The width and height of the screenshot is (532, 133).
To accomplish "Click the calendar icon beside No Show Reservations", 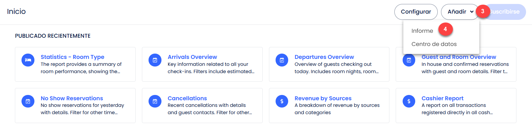I will point(28,101).
